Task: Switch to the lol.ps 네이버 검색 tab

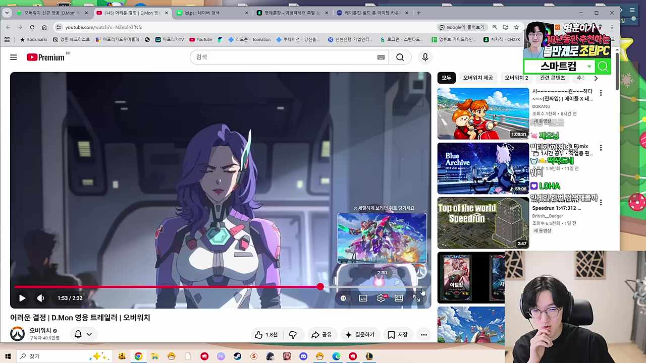Action: (x=212, y=13)
